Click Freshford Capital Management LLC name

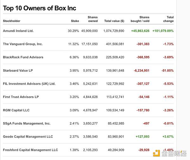point(30,150)
